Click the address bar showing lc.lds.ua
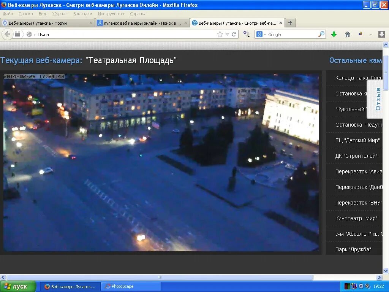389x292 pixels. click(124, 35)
